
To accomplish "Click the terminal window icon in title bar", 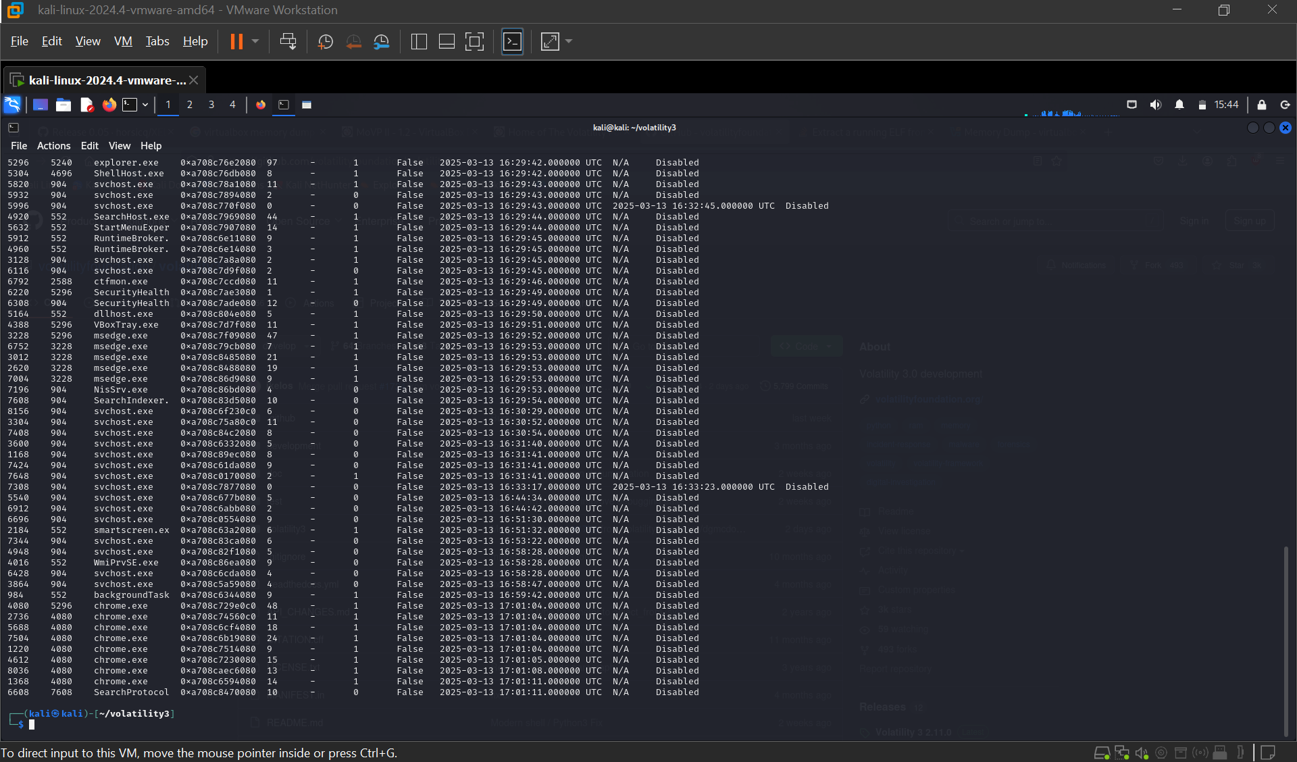I will click(x=14, y=128).
